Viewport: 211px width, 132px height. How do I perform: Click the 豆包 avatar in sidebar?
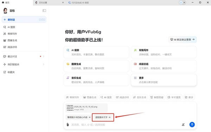click(5, 11)
